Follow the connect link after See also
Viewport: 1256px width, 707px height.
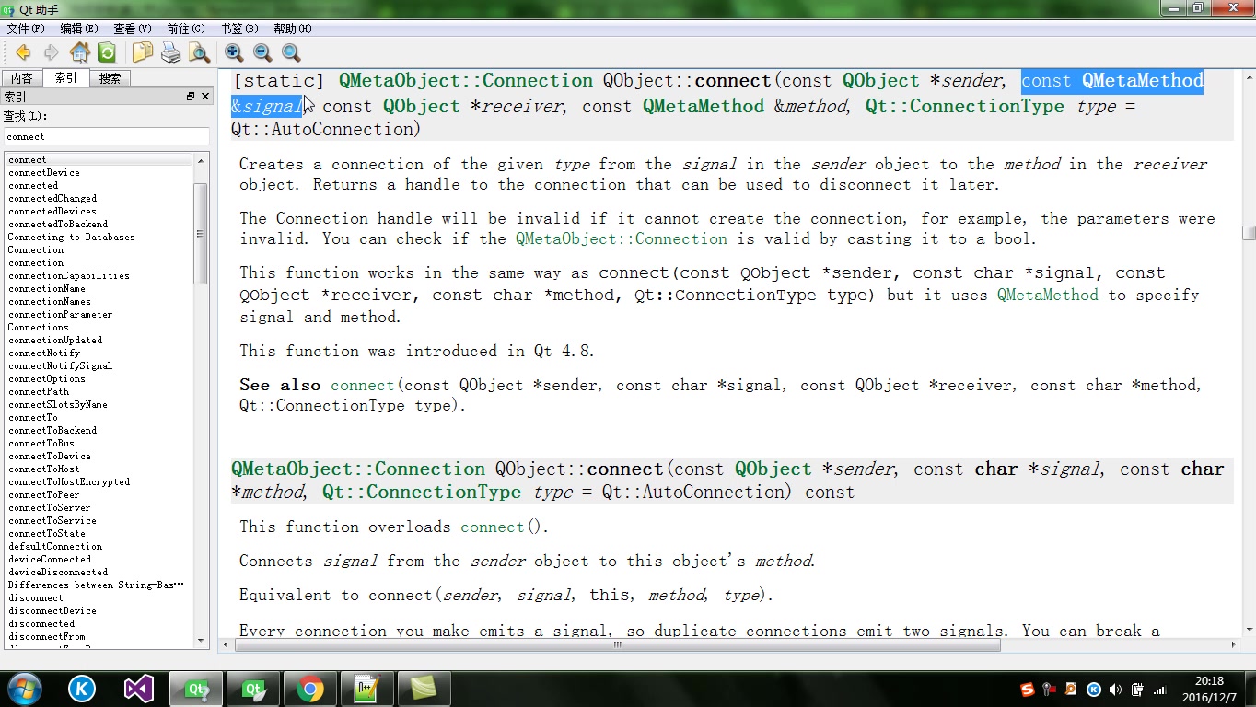tap(363, 386)
